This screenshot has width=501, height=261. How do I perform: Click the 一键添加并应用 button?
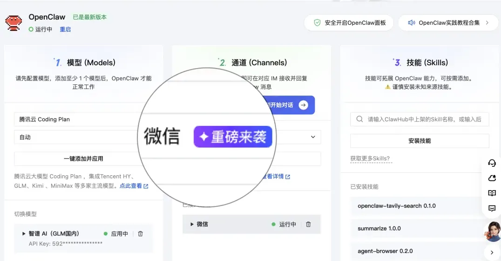83,158
